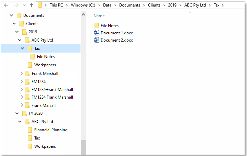247x156 pixels.
Task: Open chevron after Tax in address bar
Action: click(x=223, y=5)
